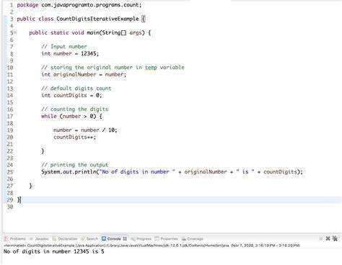Image resolution: width=342 pixels, height=265 pixels.
Task: Click the Declaration tab icon
Action: pyautogui.click(x=55, y=238)
